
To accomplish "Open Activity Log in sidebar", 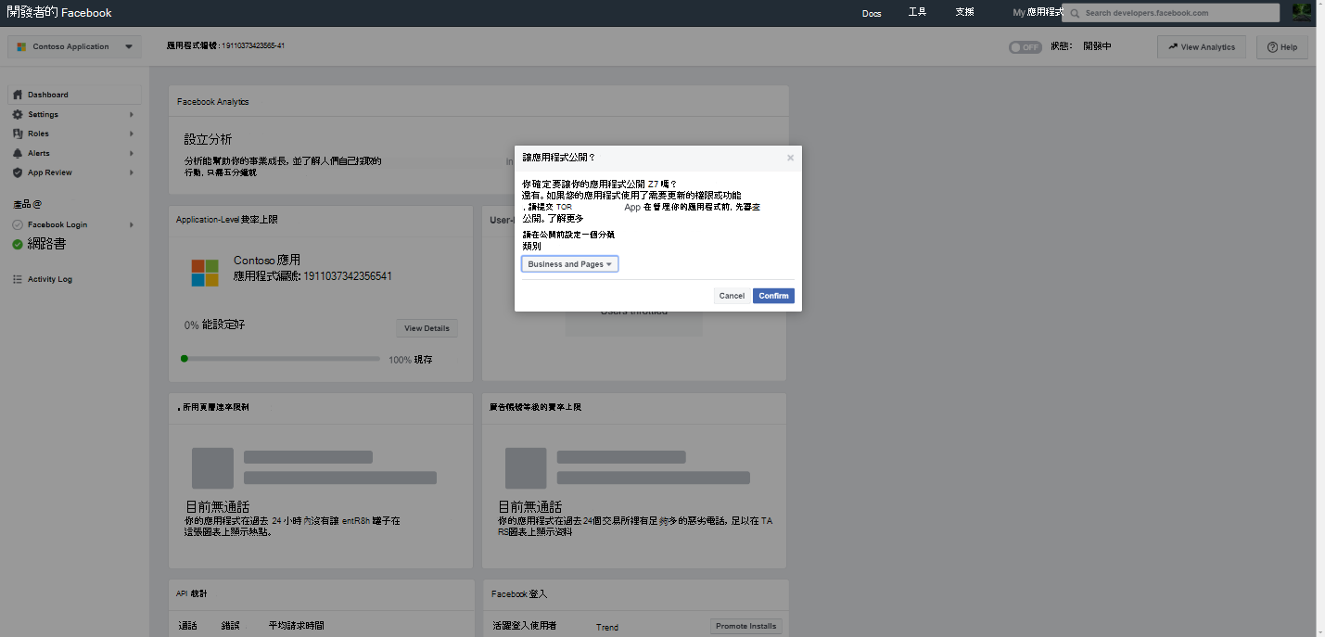I will click(50, 279).
